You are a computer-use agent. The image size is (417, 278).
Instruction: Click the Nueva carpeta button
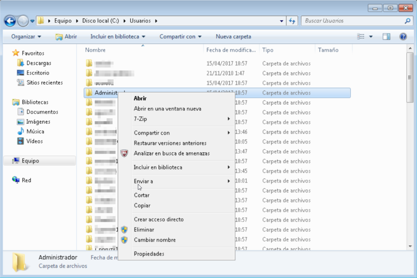(x=233, y=37)
